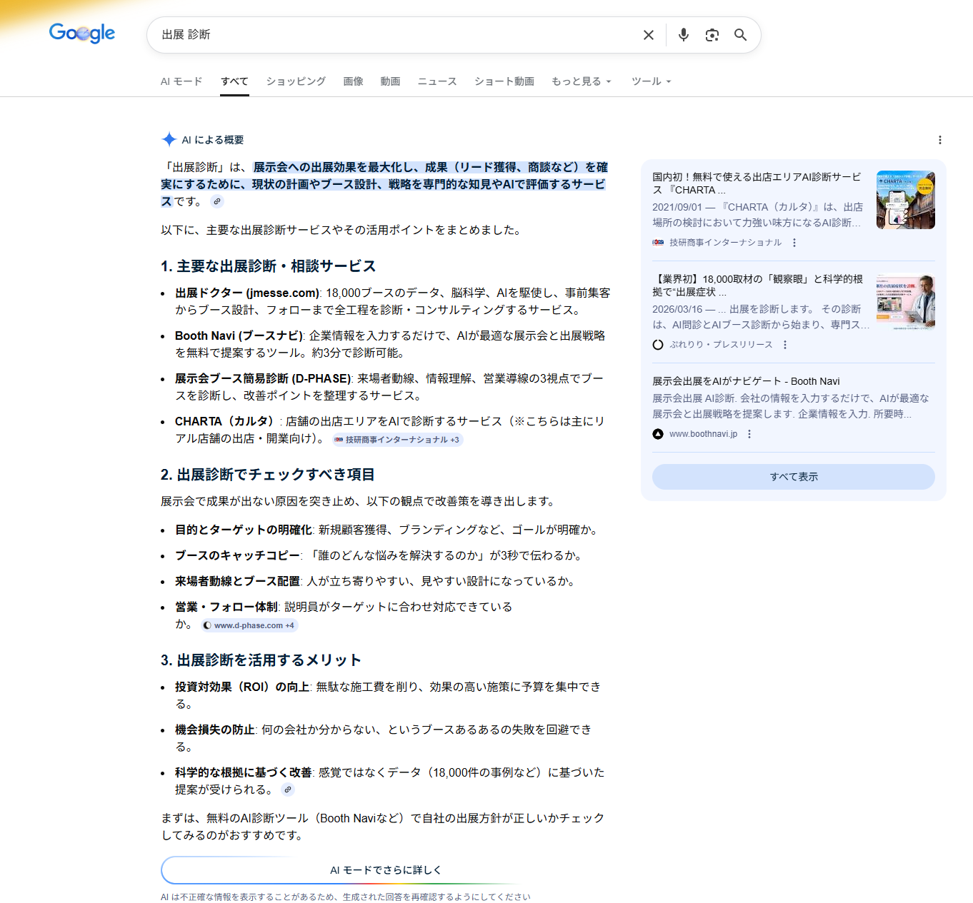Open three-dot menu beside 技研商事インターナショナル source
The width and height of the screenshot is (973, 903).
point(794,243)
